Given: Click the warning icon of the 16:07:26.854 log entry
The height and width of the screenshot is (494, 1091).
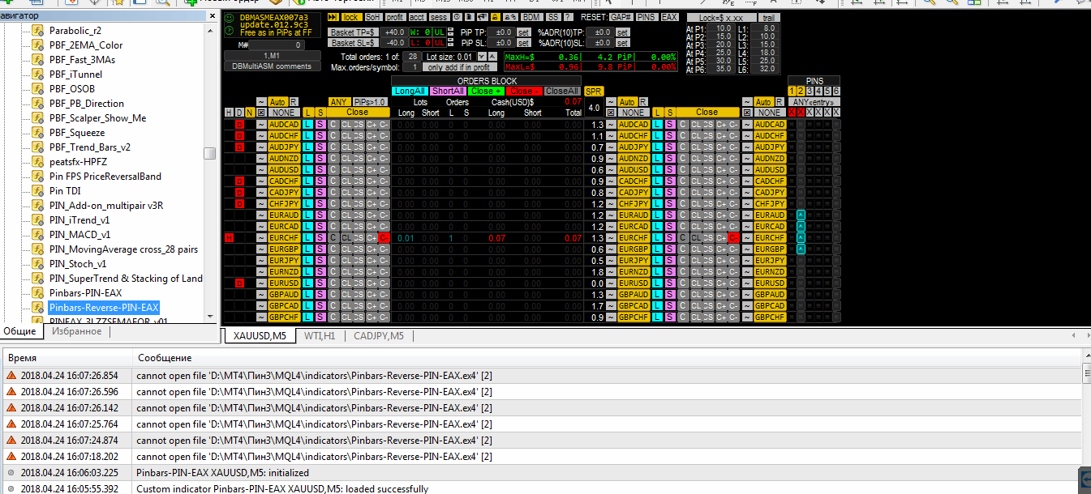Looking at the screenshot, I should click(11, 376).
